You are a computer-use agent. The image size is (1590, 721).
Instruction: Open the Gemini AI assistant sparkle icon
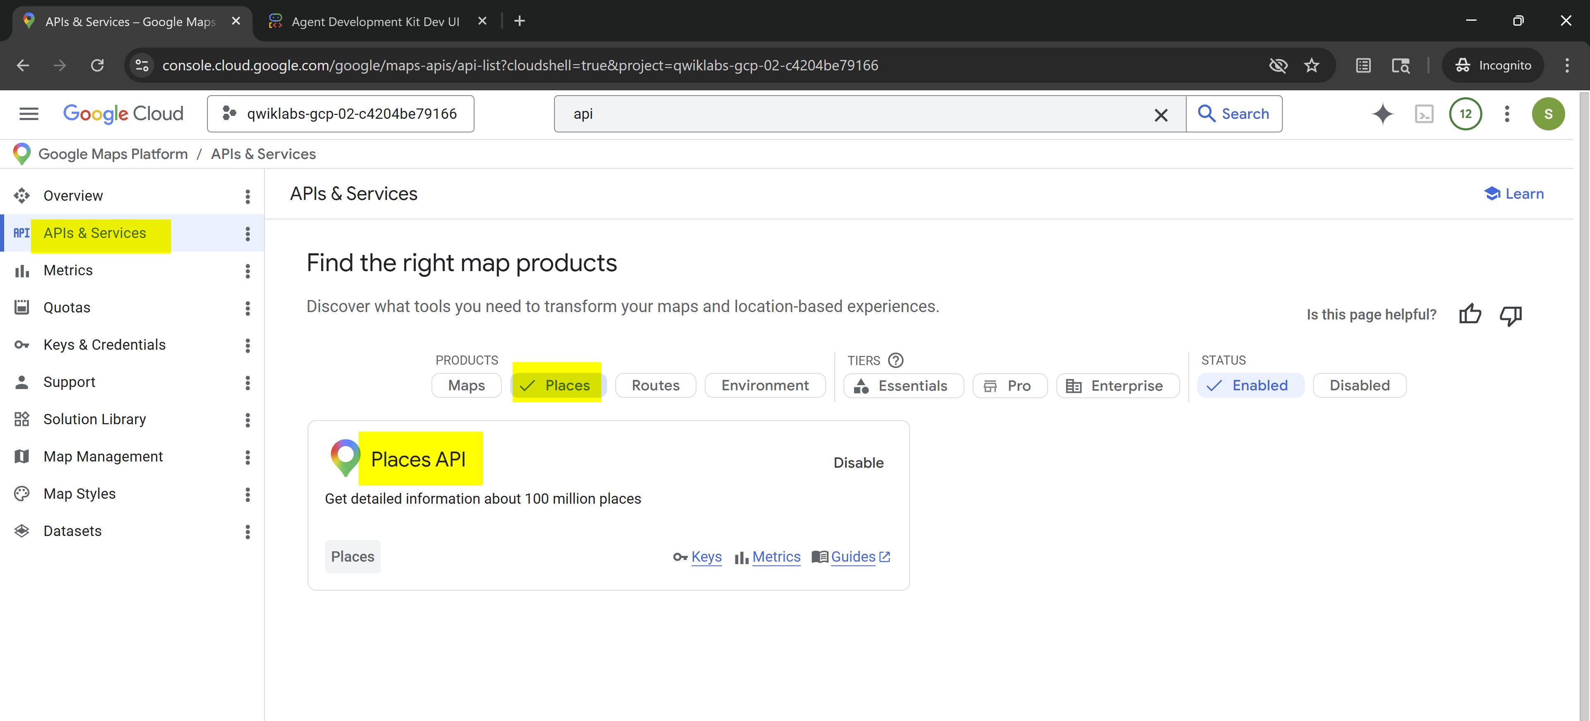point(1383,114)
